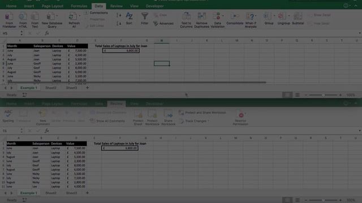Click Spelling in bottom window
The width and height of the screenshot is (362, 203).
pos(8,116)
